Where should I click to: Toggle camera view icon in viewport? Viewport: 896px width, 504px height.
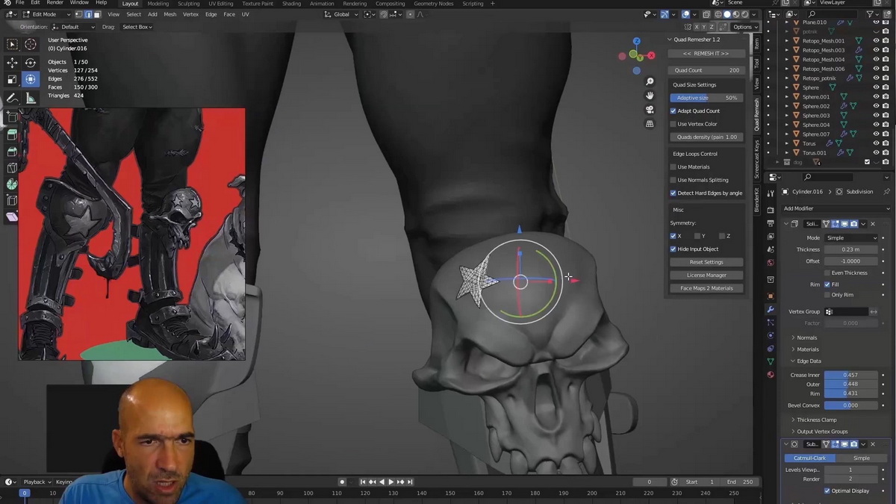pyautogui.click(x=650, y=110)
